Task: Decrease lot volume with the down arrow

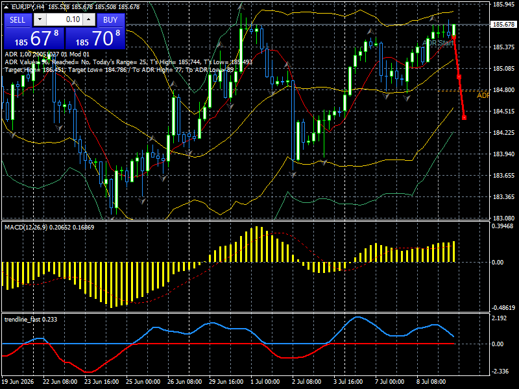Action: [40, 19]
